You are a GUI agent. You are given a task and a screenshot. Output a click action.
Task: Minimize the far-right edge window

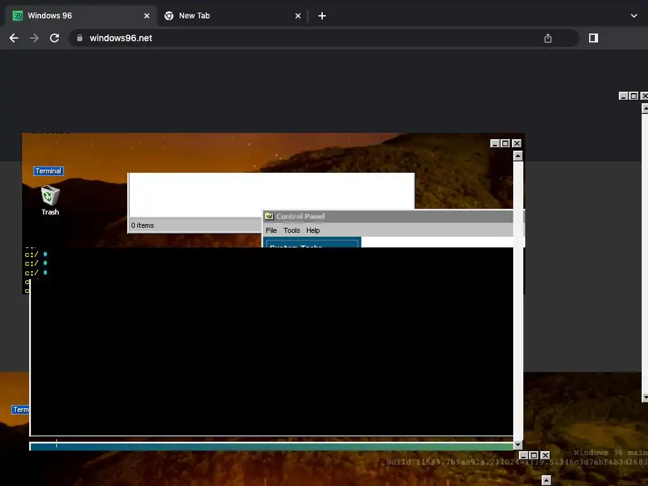[x=623, y=96]
